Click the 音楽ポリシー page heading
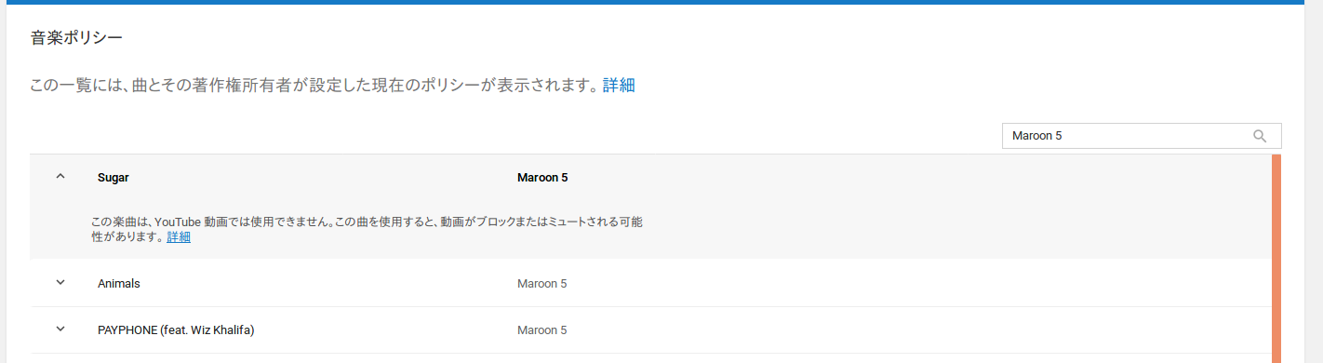 click(x=76, y=38)
